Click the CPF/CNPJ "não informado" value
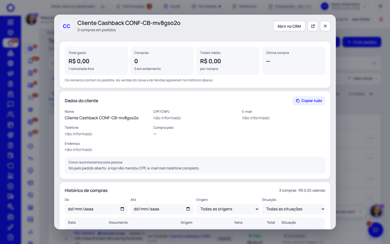The height and width of the screenshot is (244, 390). [x=167, y=118]
